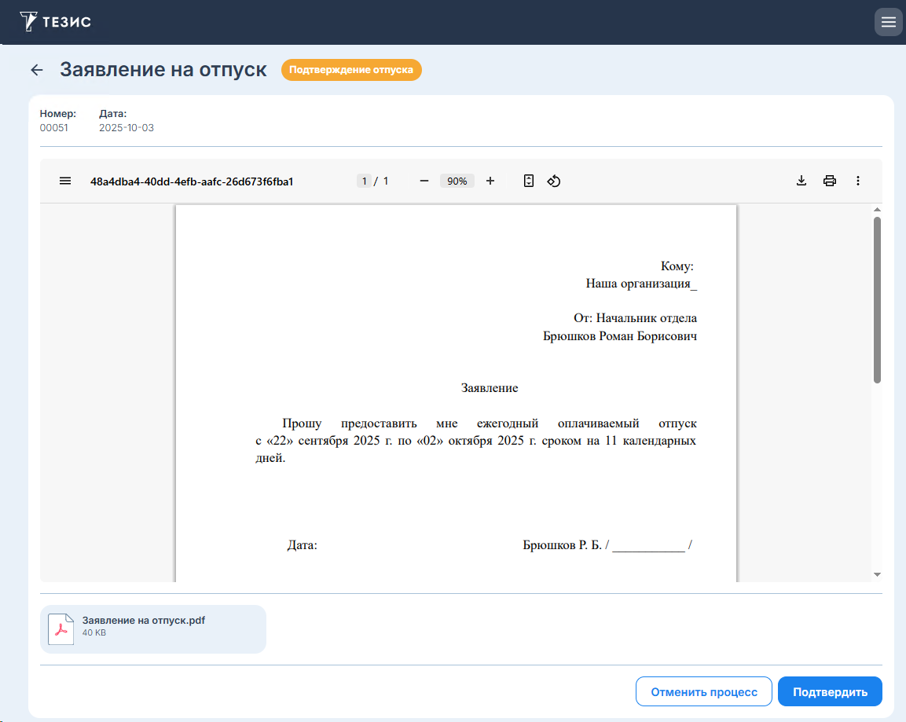Zoom out the PDF document

[x=424, y=181]
